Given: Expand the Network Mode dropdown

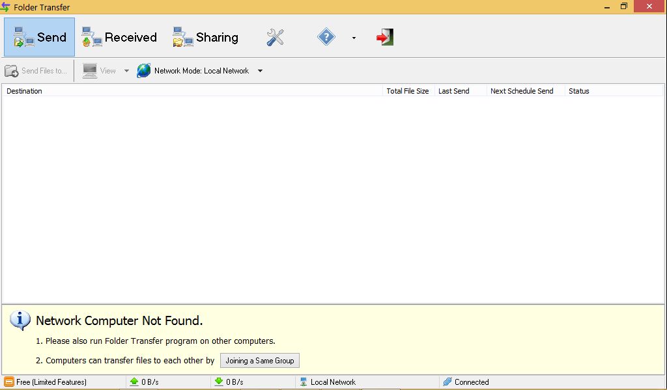Looking at the screenshot, I should point(260,71).
